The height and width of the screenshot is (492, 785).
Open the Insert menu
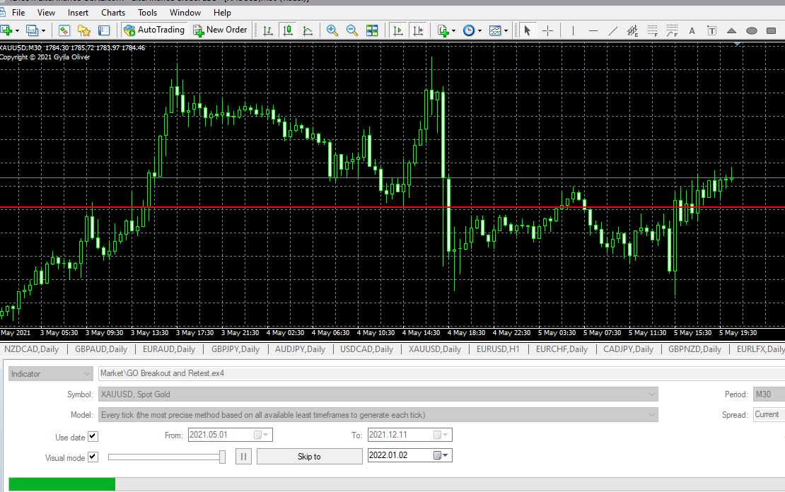click(78, 13)
